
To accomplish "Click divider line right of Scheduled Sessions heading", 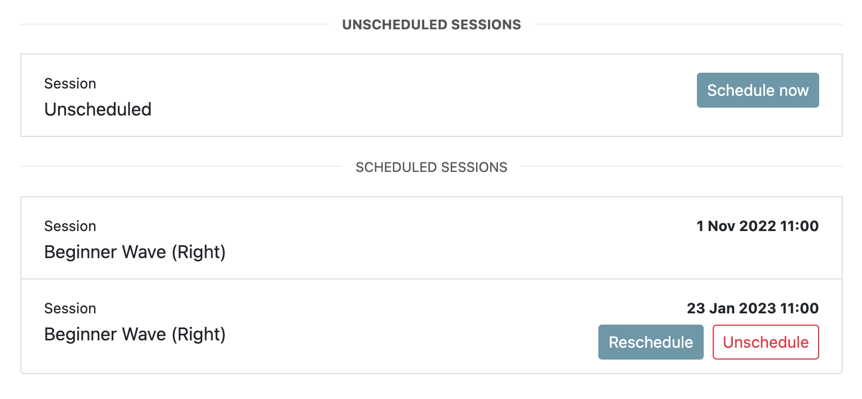I will 682,167.
